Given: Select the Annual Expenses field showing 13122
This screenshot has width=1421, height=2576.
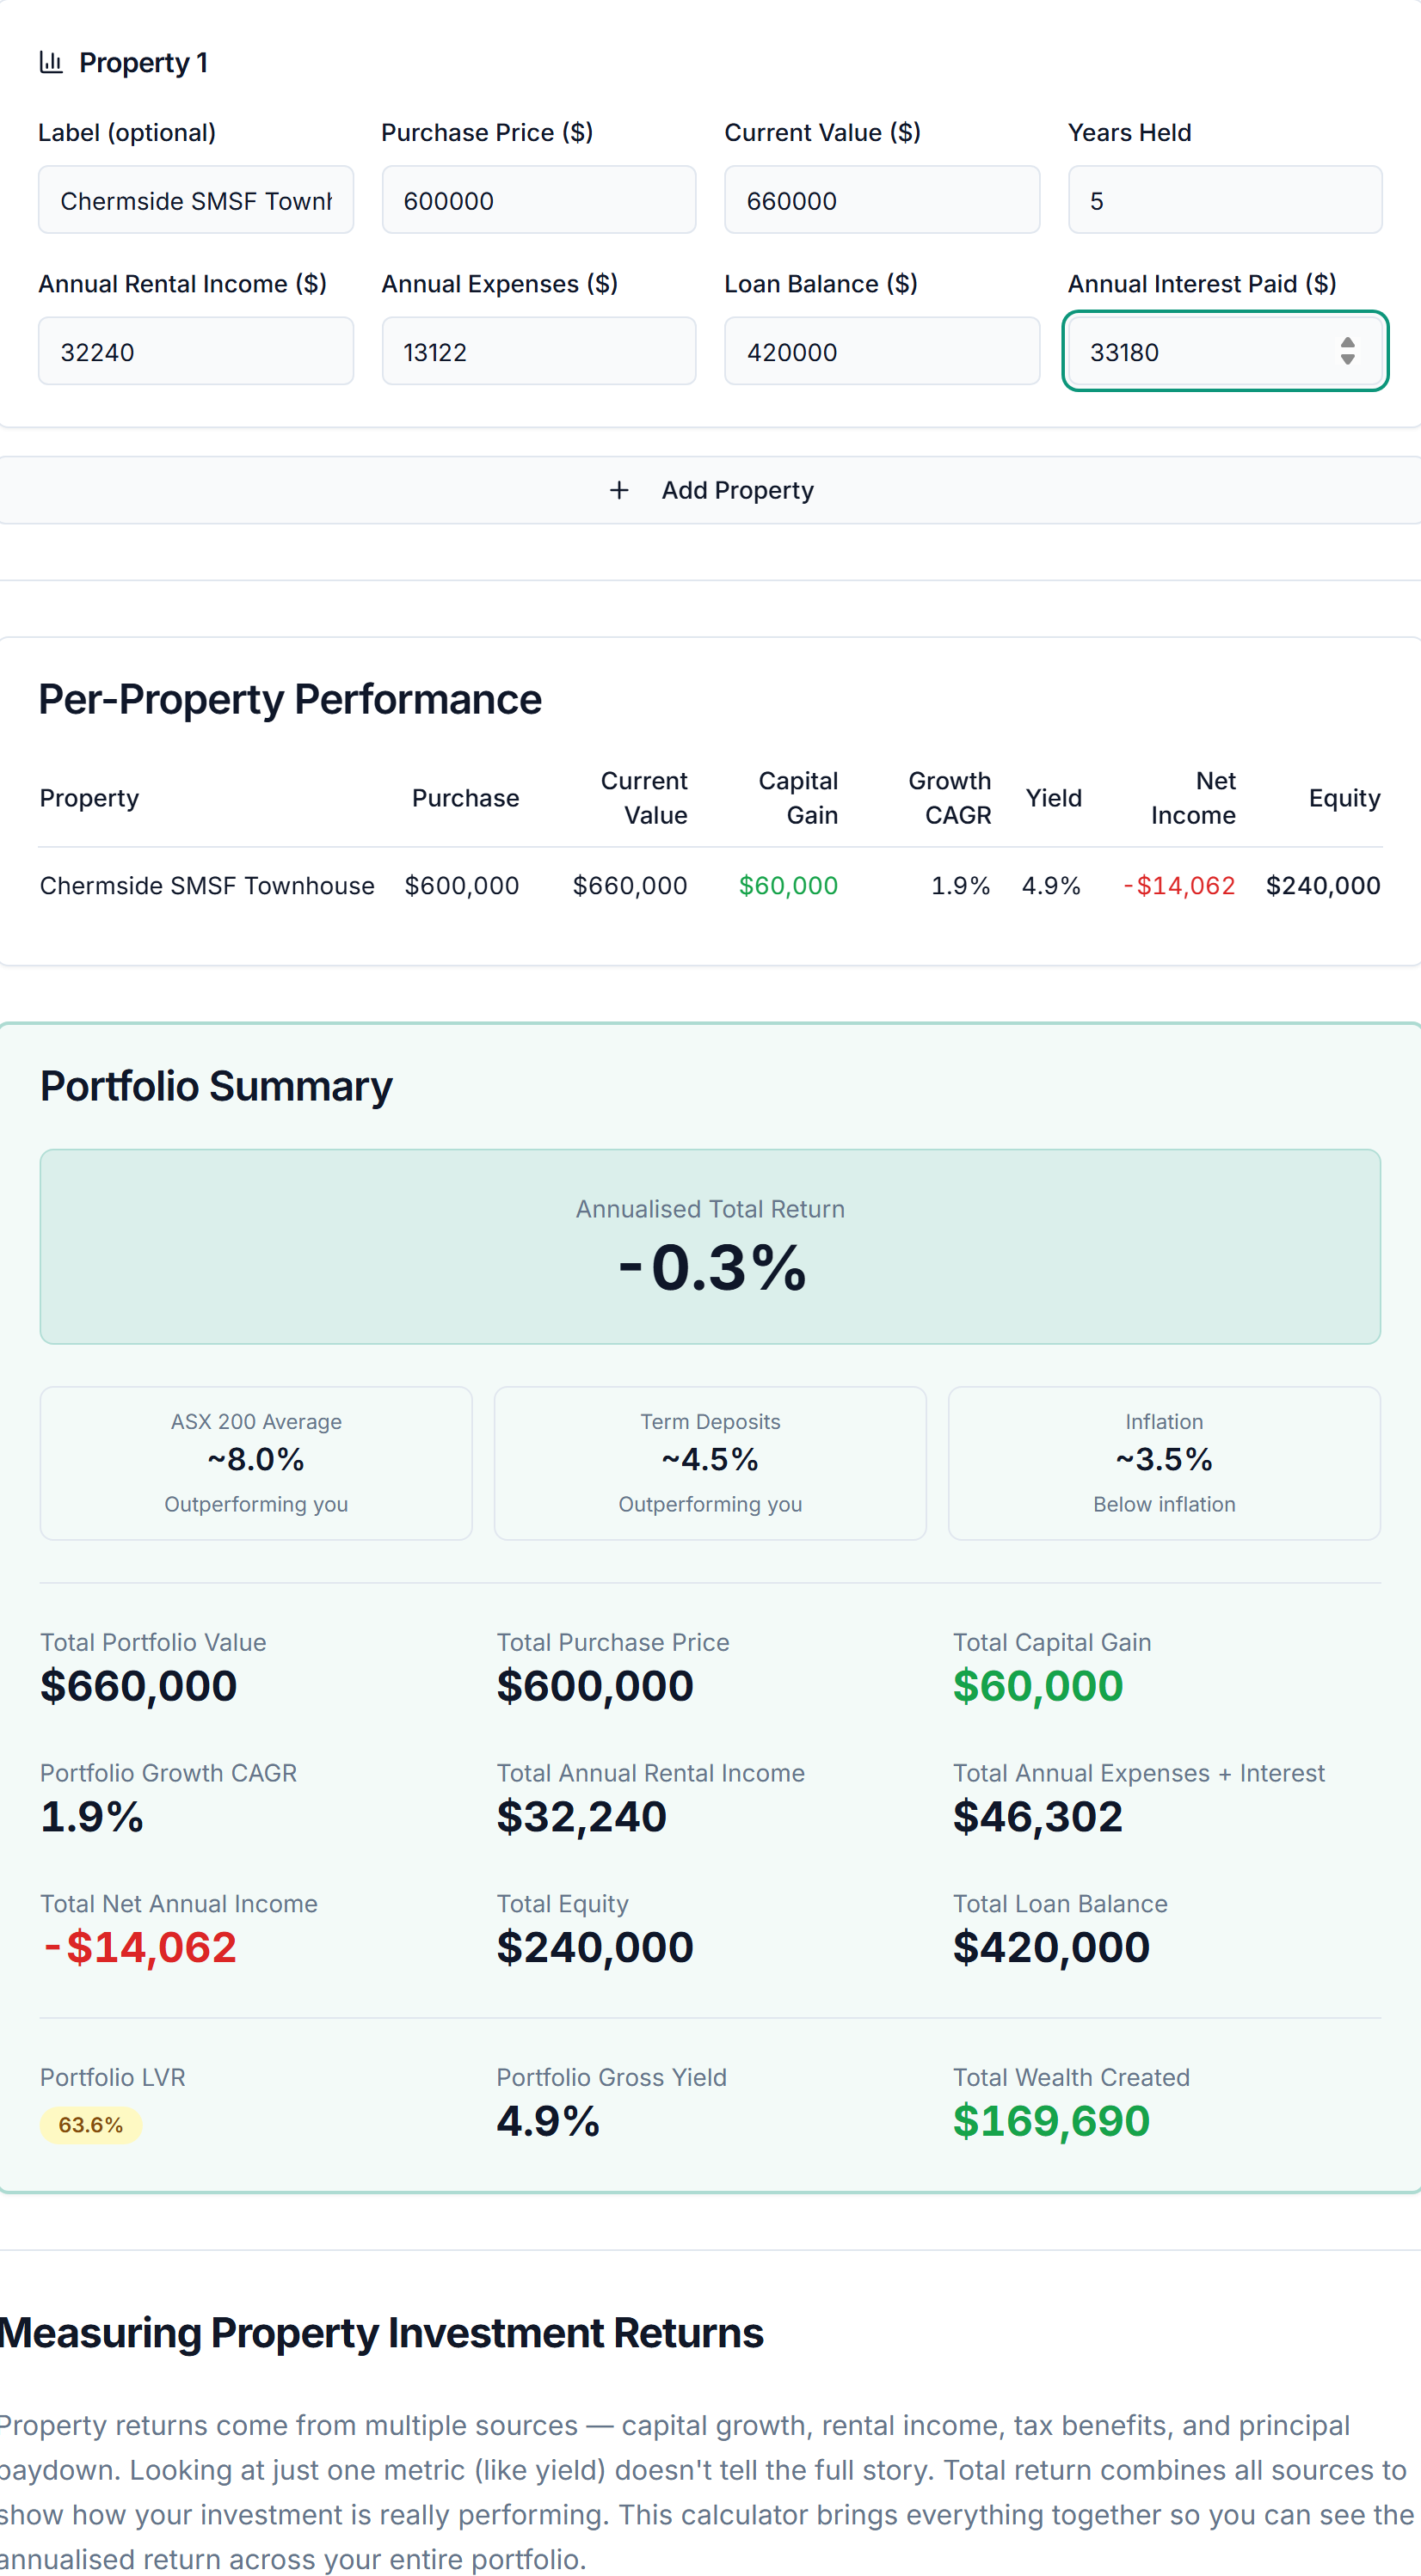Looking at the screenshot, I should click(538, 351).
